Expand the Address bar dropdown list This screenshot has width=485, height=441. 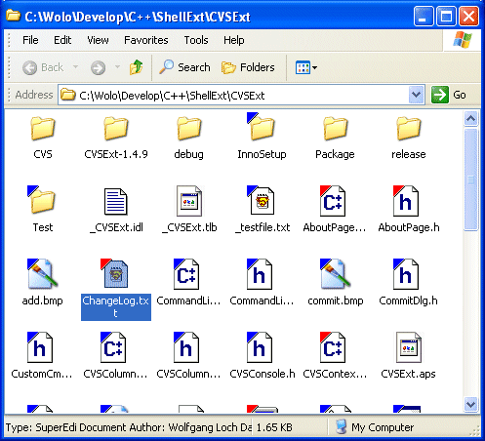(x=416, y=95)
